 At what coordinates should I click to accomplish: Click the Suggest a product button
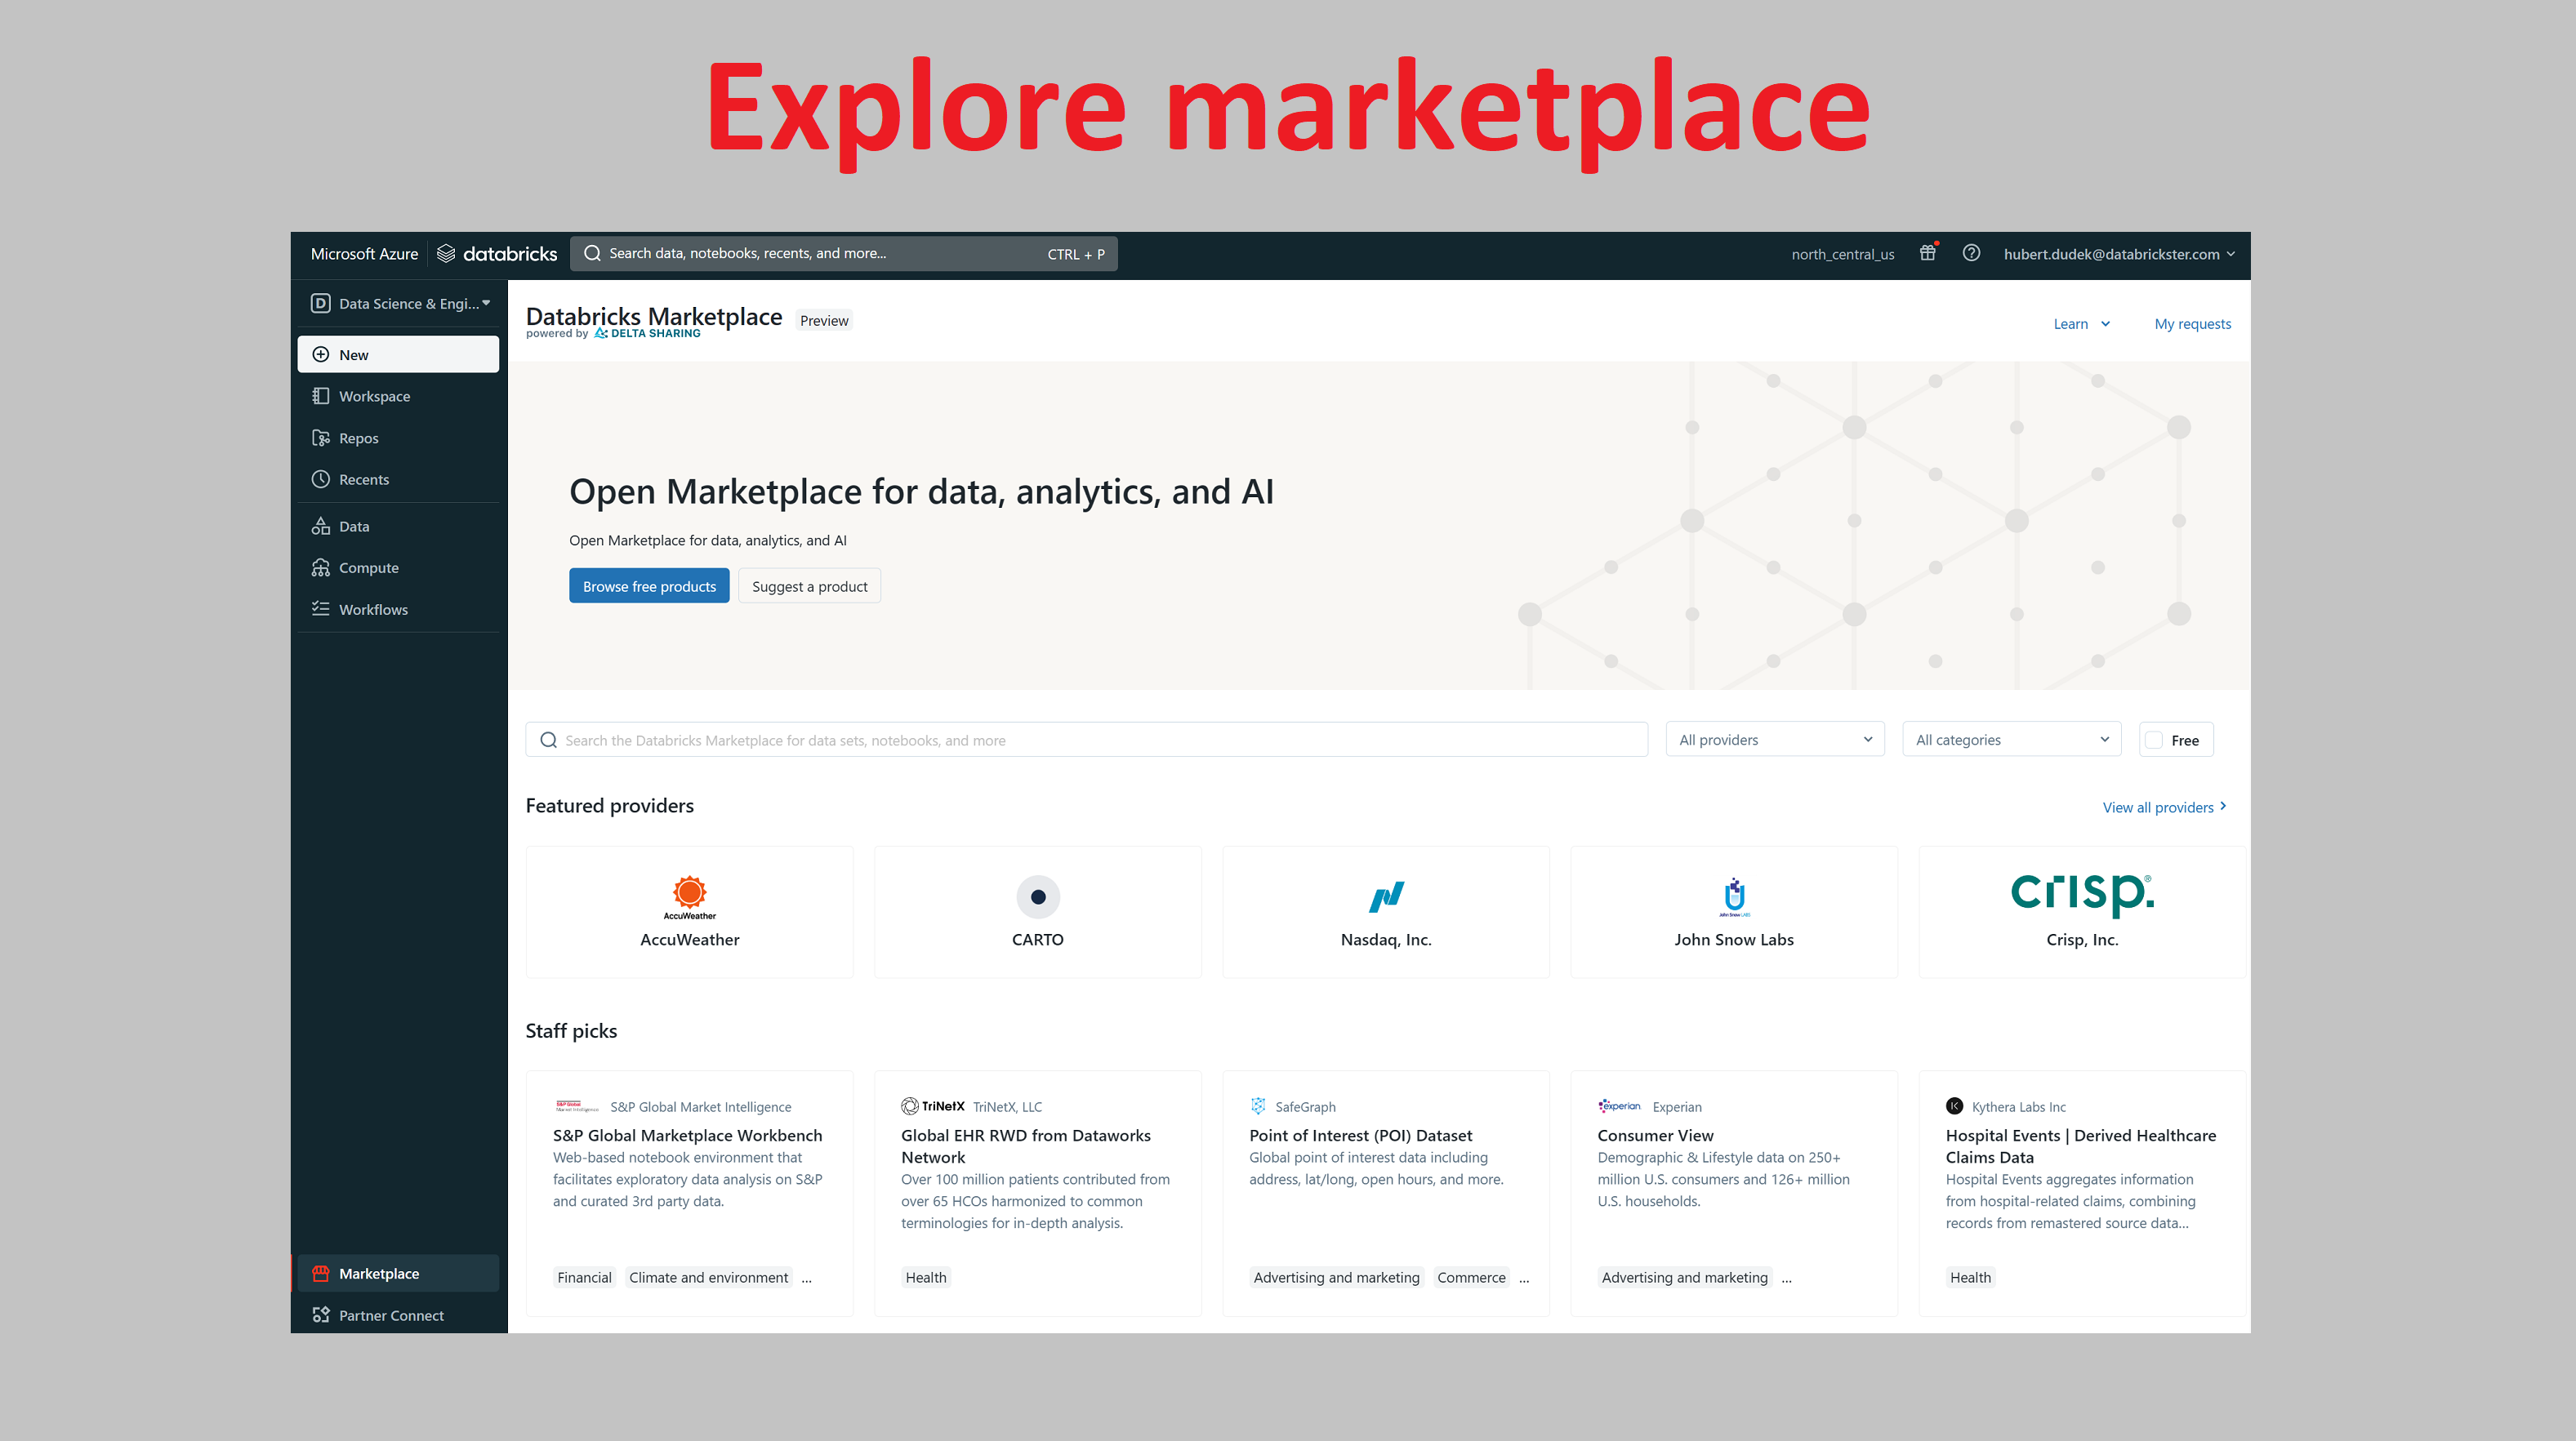pos(809,586)
